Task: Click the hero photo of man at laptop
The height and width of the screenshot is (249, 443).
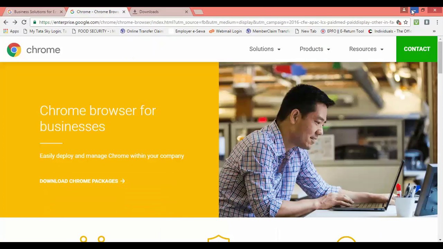Action: coord(328,140)
